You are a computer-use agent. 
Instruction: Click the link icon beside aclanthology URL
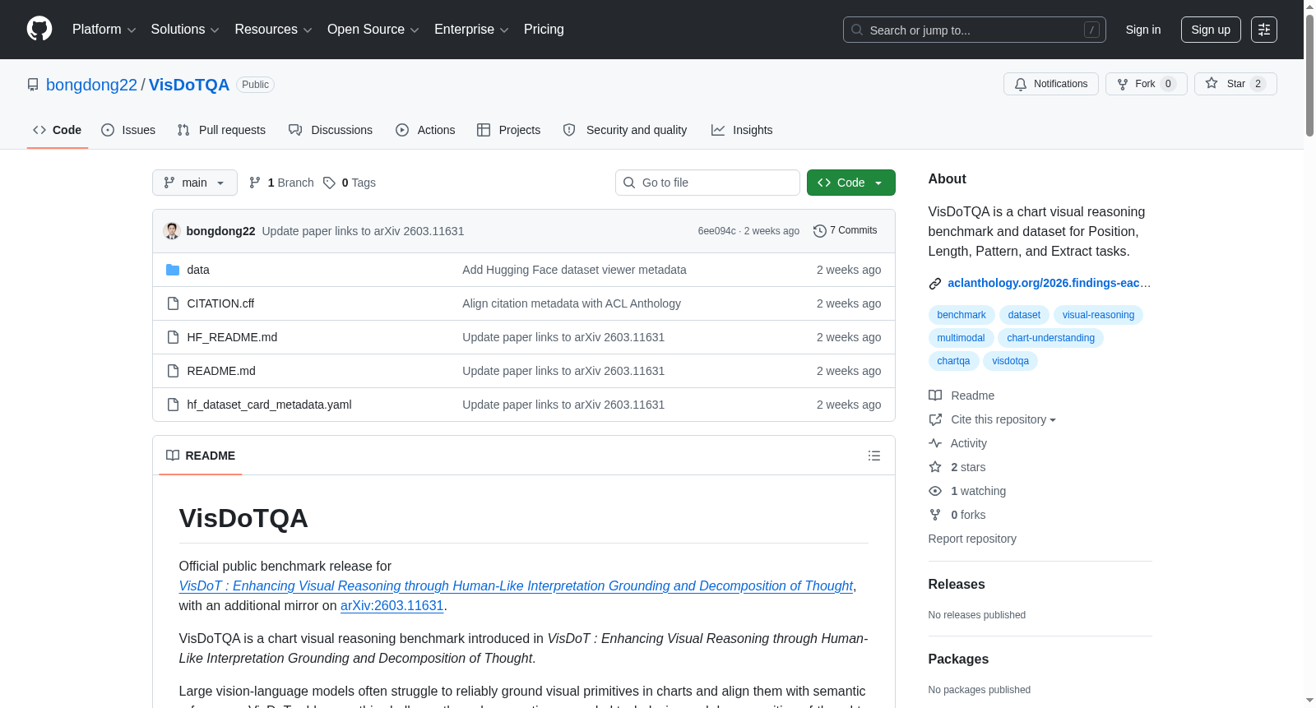point(935,284)
